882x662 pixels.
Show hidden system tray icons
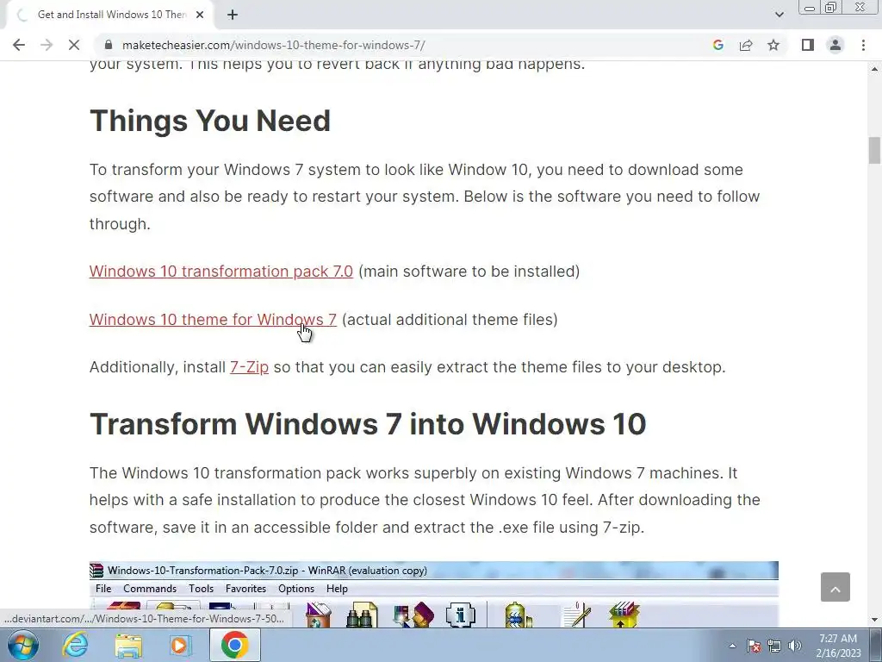[732, 646]
